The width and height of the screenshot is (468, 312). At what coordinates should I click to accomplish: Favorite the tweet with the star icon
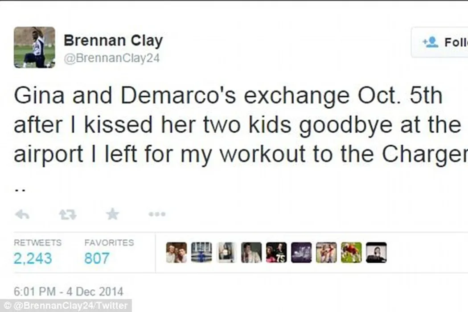[x=112, y=215]
